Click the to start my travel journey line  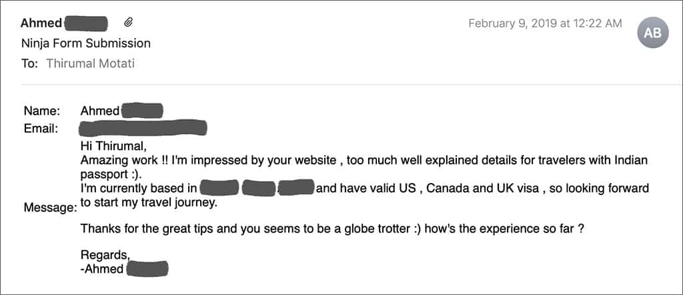pos(149,202)
